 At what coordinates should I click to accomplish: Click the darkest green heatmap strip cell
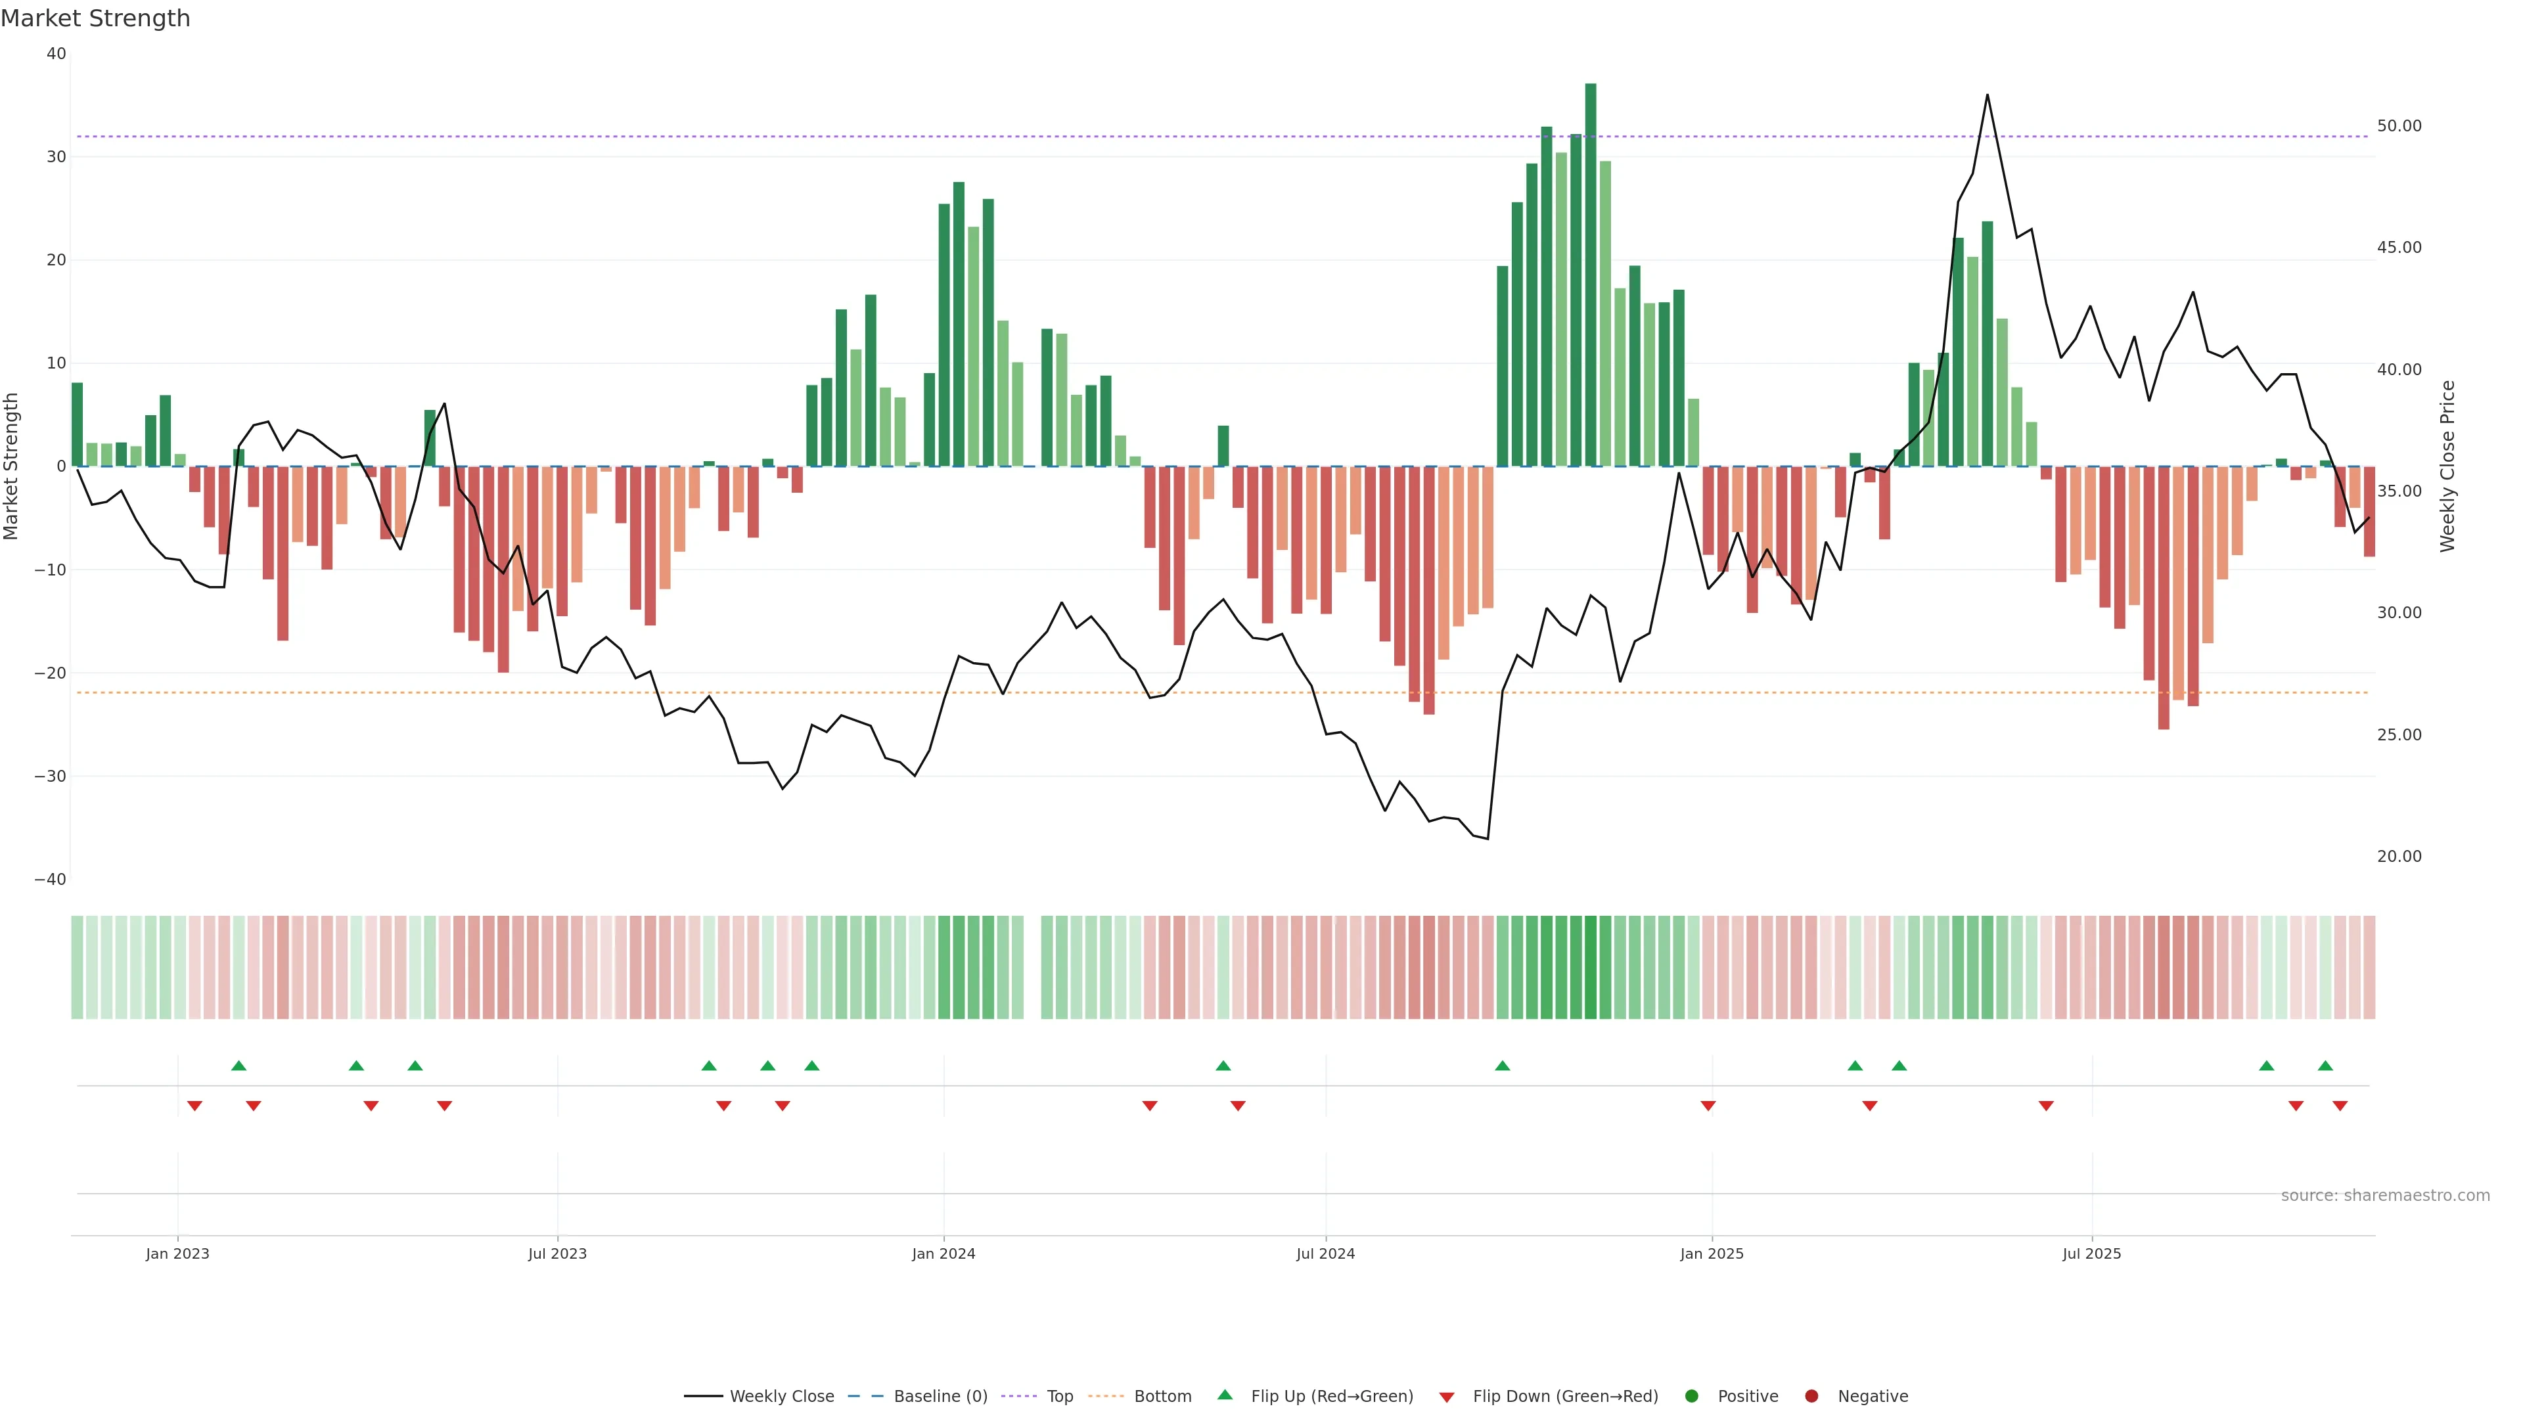point(1591,966)
